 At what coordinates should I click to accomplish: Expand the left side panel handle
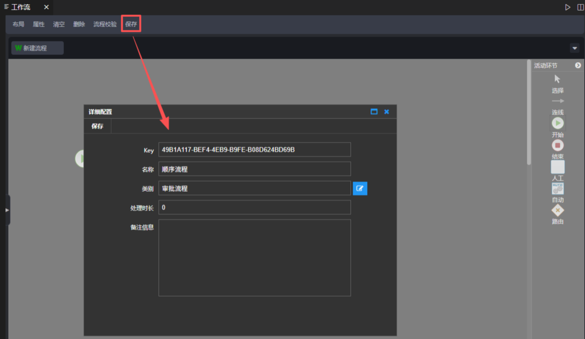7,210
